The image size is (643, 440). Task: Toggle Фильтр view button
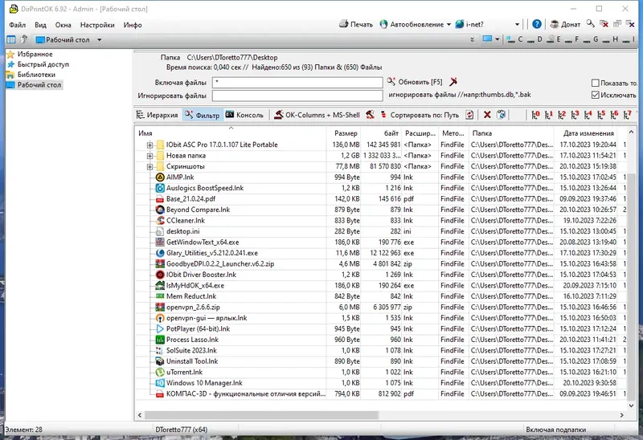(203, 115)
